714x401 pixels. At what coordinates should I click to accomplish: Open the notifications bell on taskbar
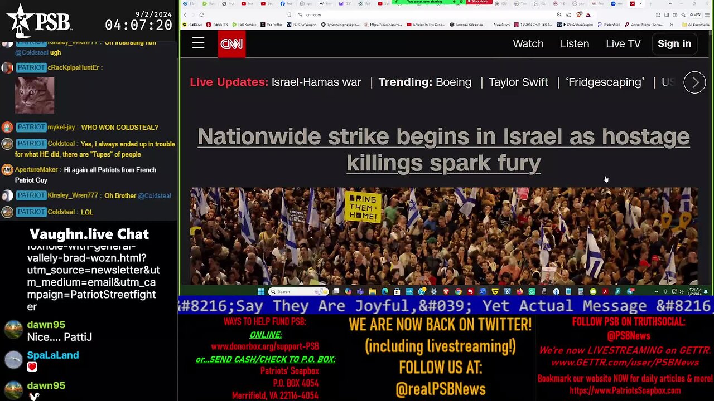pos(706,292)
